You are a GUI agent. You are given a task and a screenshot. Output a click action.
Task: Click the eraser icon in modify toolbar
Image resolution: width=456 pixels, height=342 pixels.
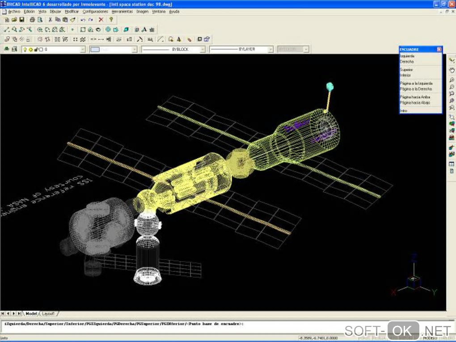click(190, 39)
